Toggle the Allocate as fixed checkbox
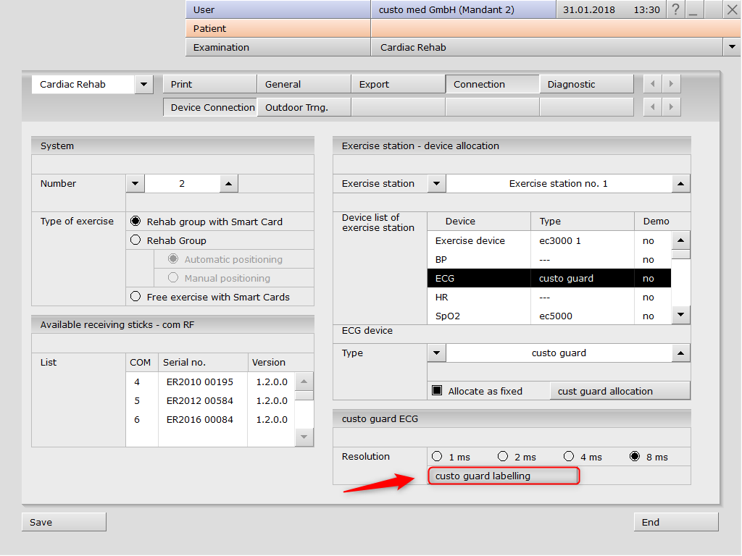Image resolution: width=742 pixels, height=556 pixels. coord(437,391)
